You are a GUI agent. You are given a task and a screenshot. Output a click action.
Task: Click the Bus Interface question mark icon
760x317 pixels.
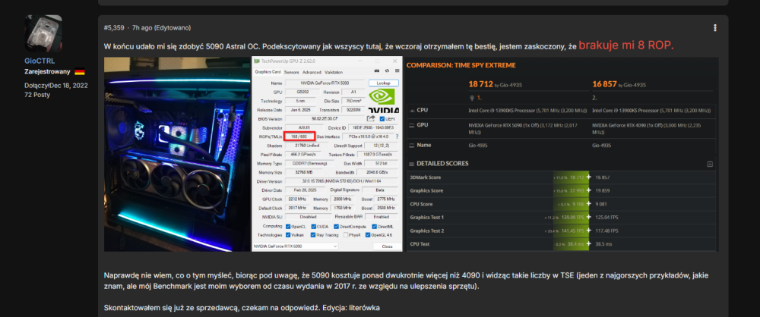397,137
